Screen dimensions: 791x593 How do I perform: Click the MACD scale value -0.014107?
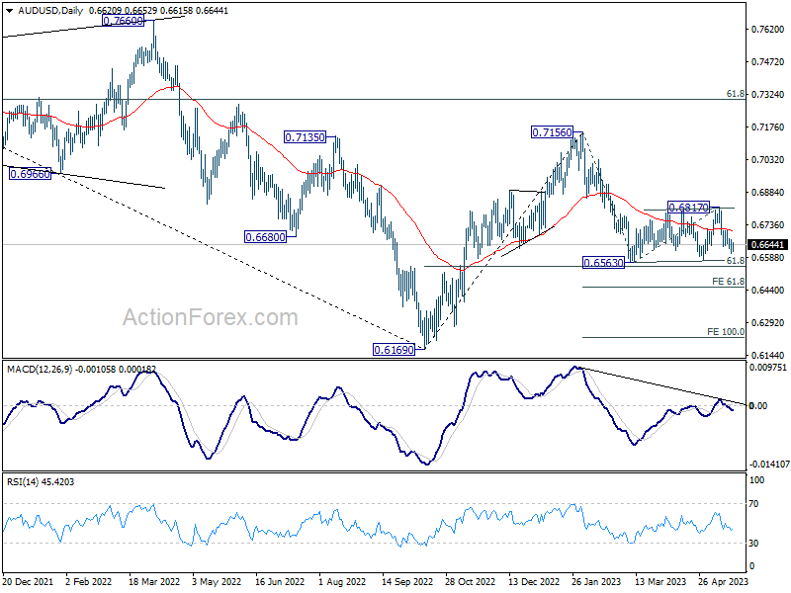tap(769, 465)
